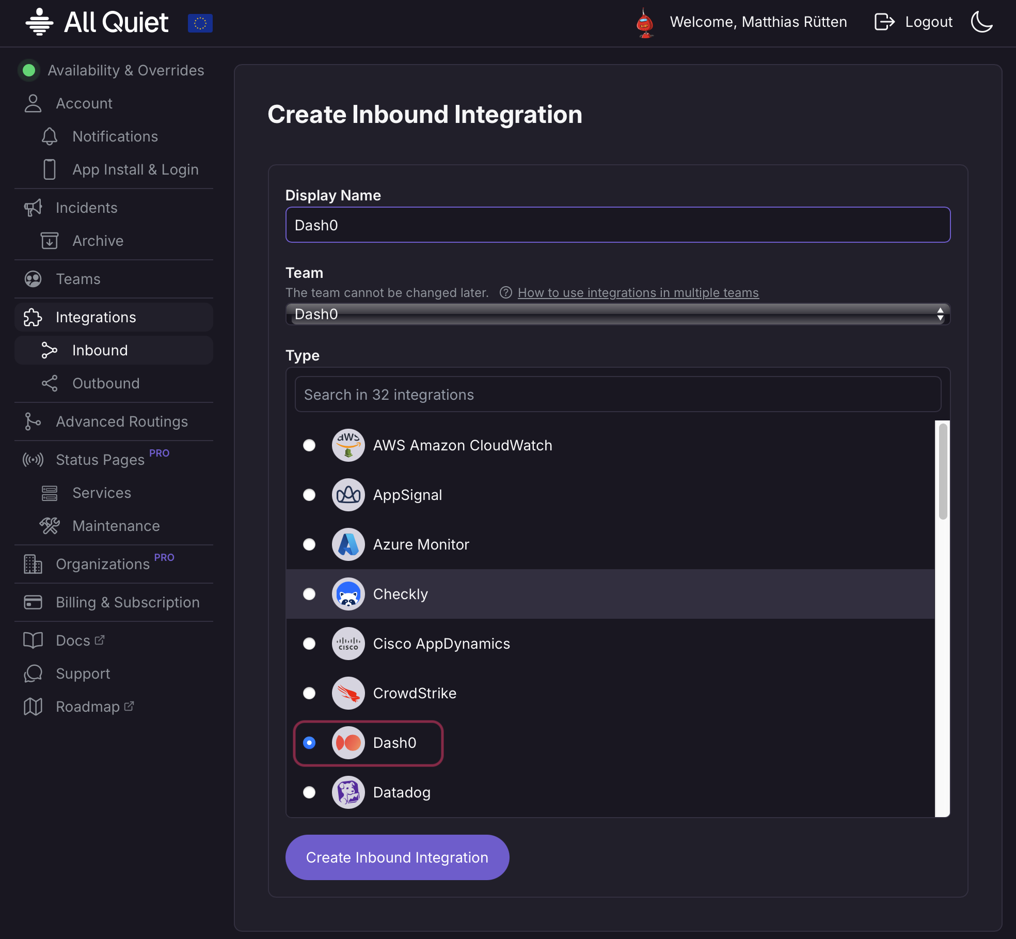Click the user avatar rocket icon

click(x=645, y=23)
